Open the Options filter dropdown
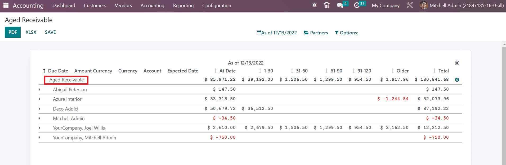506x165 pixels. (x=346, y=33)
